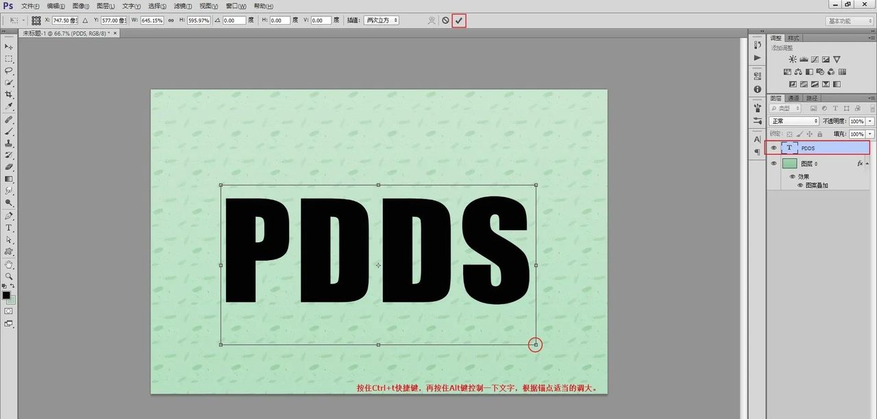Switch to the 通道 tab
Viewport: 877px width, 419px height.
point(793,98)
